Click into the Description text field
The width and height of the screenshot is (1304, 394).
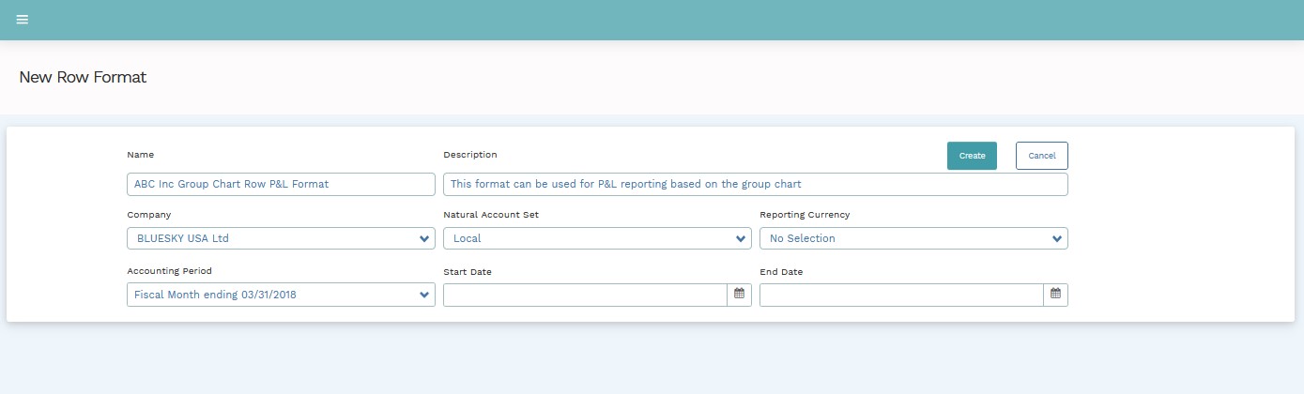[755, 184]
